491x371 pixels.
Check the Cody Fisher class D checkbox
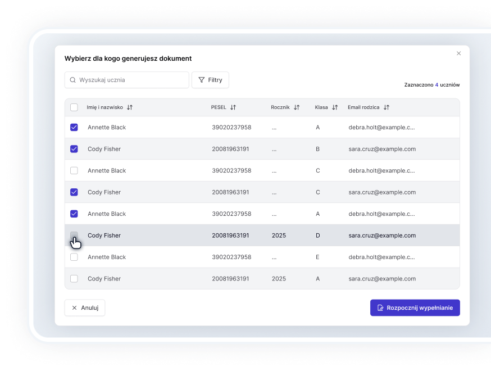click(74, 236)
